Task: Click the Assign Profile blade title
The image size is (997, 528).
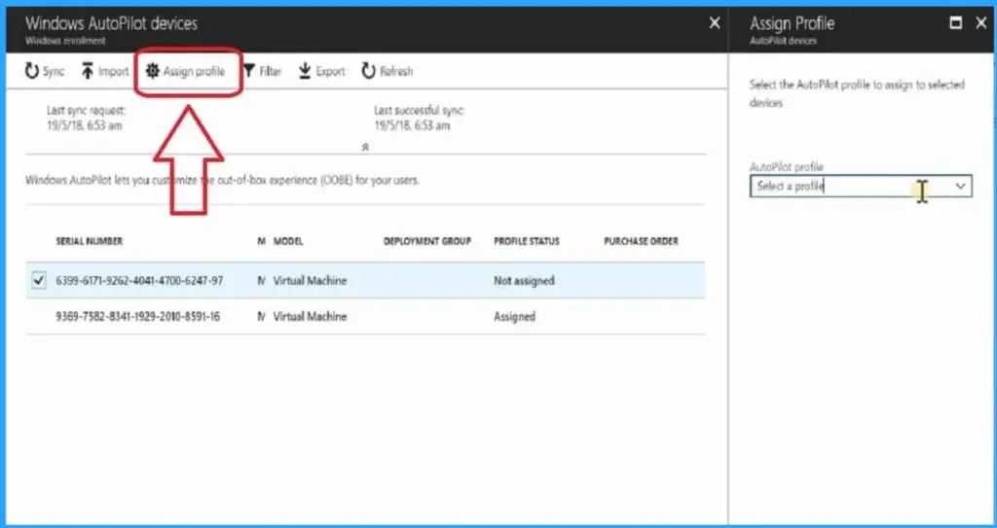Action: pyautogui.click(x=793, y=24)
